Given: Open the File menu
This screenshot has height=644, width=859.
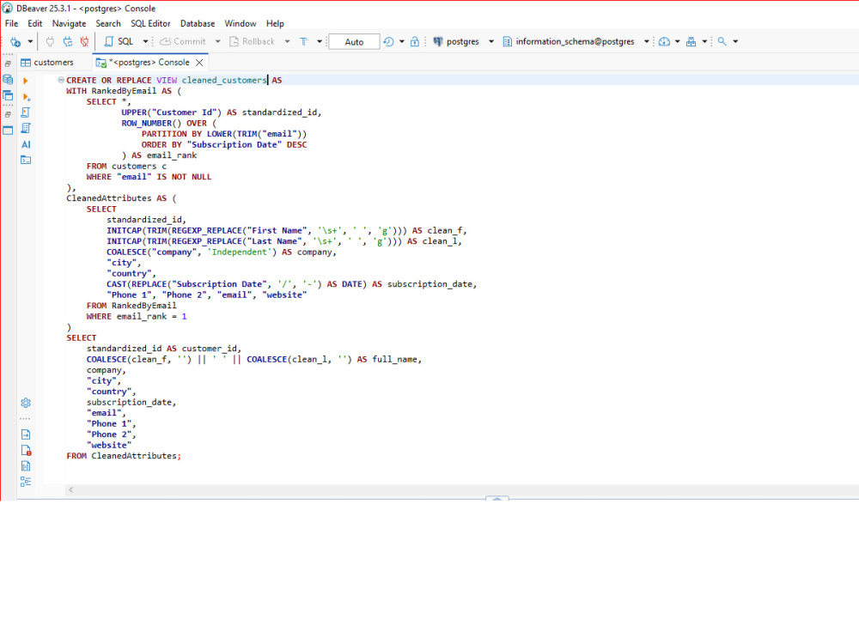Looking at the screenshot, I should pyautogui.click(x=11, y=23).
